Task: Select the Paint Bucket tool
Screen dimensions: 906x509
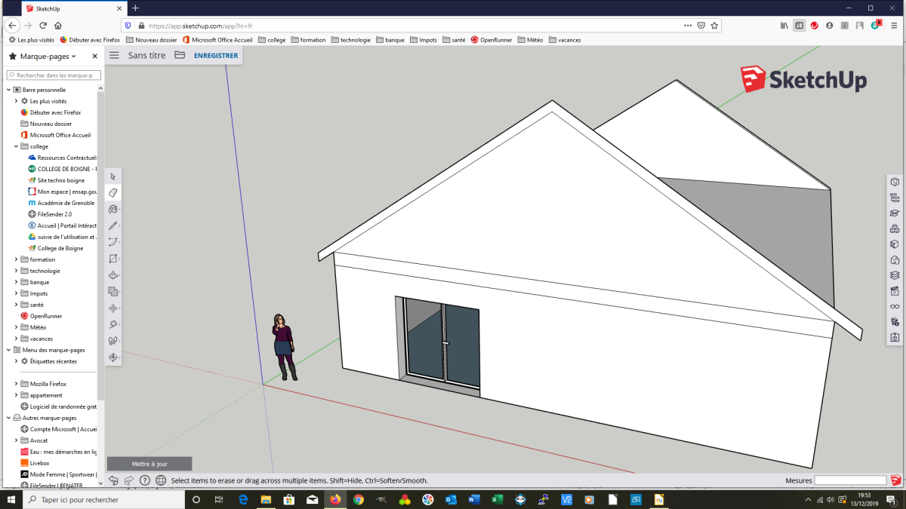Action: click(x=112, y=209)
